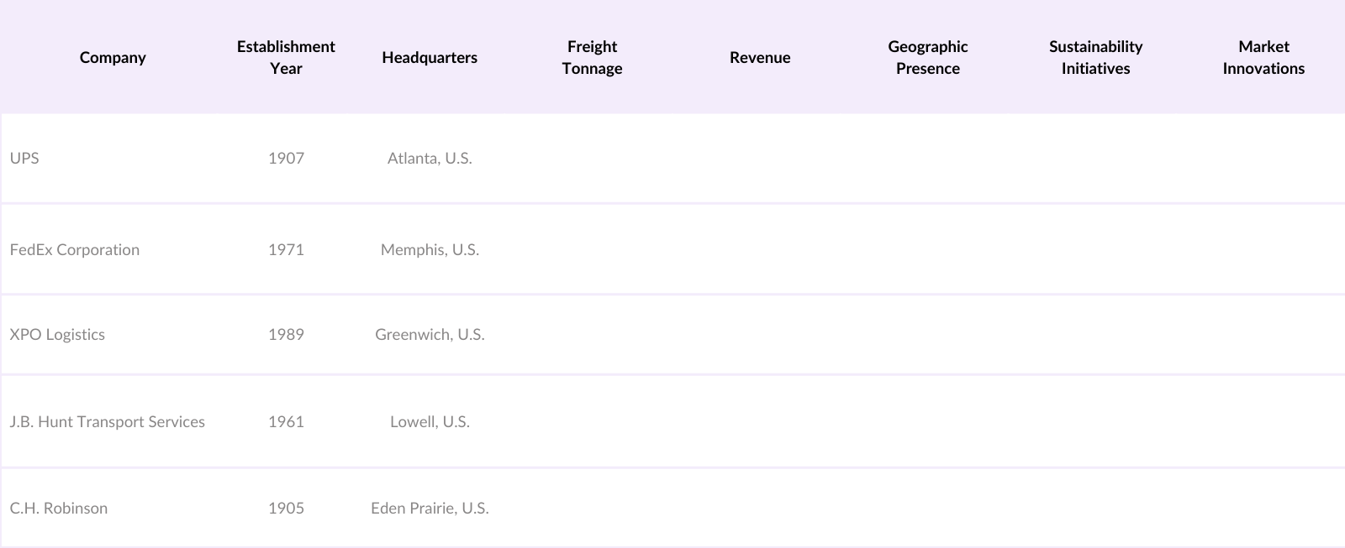Click the Atlanta, U.S. headquarters cell
Image resolution: width=1345 pixels, height=548 pixels.
(x=430, y=158)
